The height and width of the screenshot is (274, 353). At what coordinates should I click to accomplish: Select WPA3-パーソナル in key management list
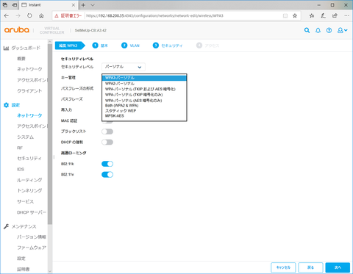pos(144,78)
